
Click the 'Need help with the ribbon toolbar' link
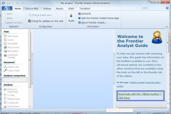(x=140, y=96)
